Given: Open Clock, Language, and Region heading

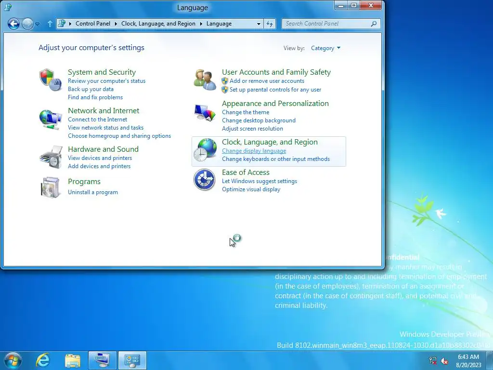Looking at the screenshot, I should coord(270,142).
